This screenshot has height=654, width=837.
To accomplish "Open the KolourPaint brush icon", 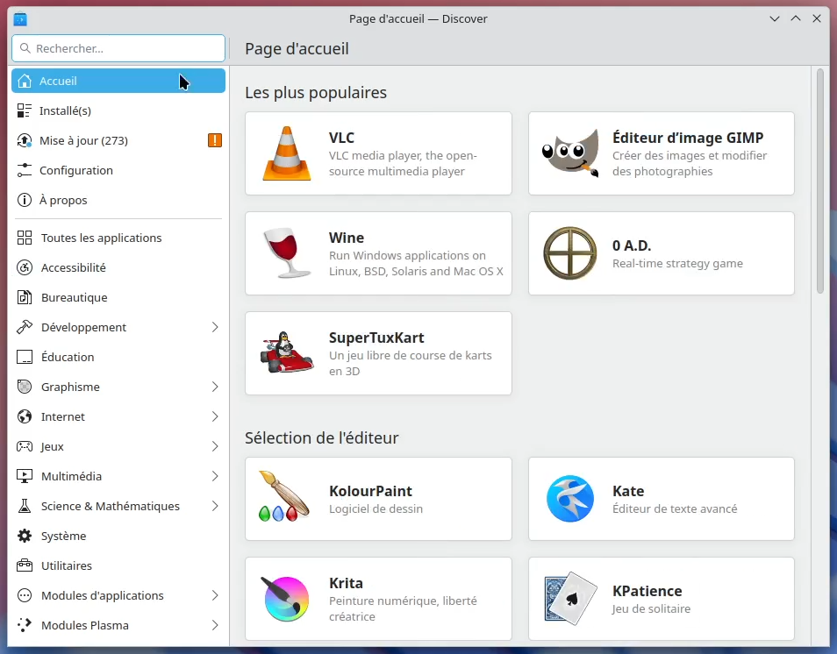I will pyautogui.click(x=287, y=499).
